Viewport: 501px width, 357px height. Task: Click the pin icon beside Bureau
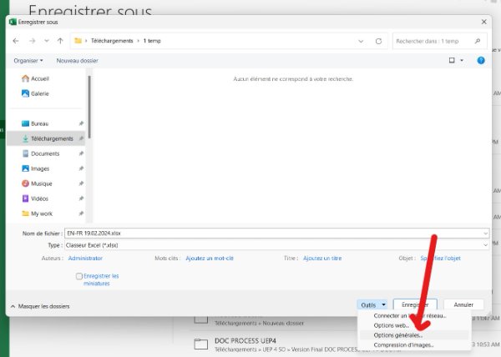click(x=81, y=123)
